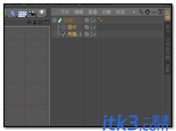Click the object manager grip handle icon
This screenshot has height=131, width=176.
(55, 12)
